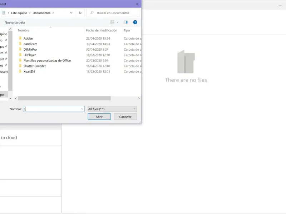This screenshot has height=214, width=286.
Task: Open the Adobe folder
Action: click(x=28, y=39)
